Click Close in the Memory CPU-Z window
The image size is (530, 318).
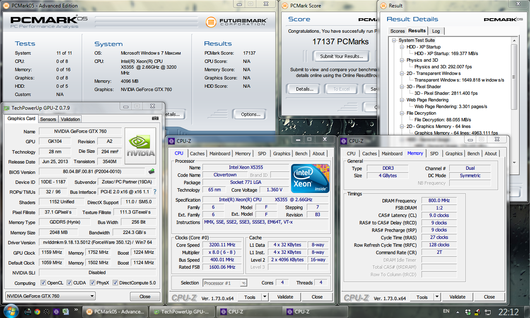[489, 297]
